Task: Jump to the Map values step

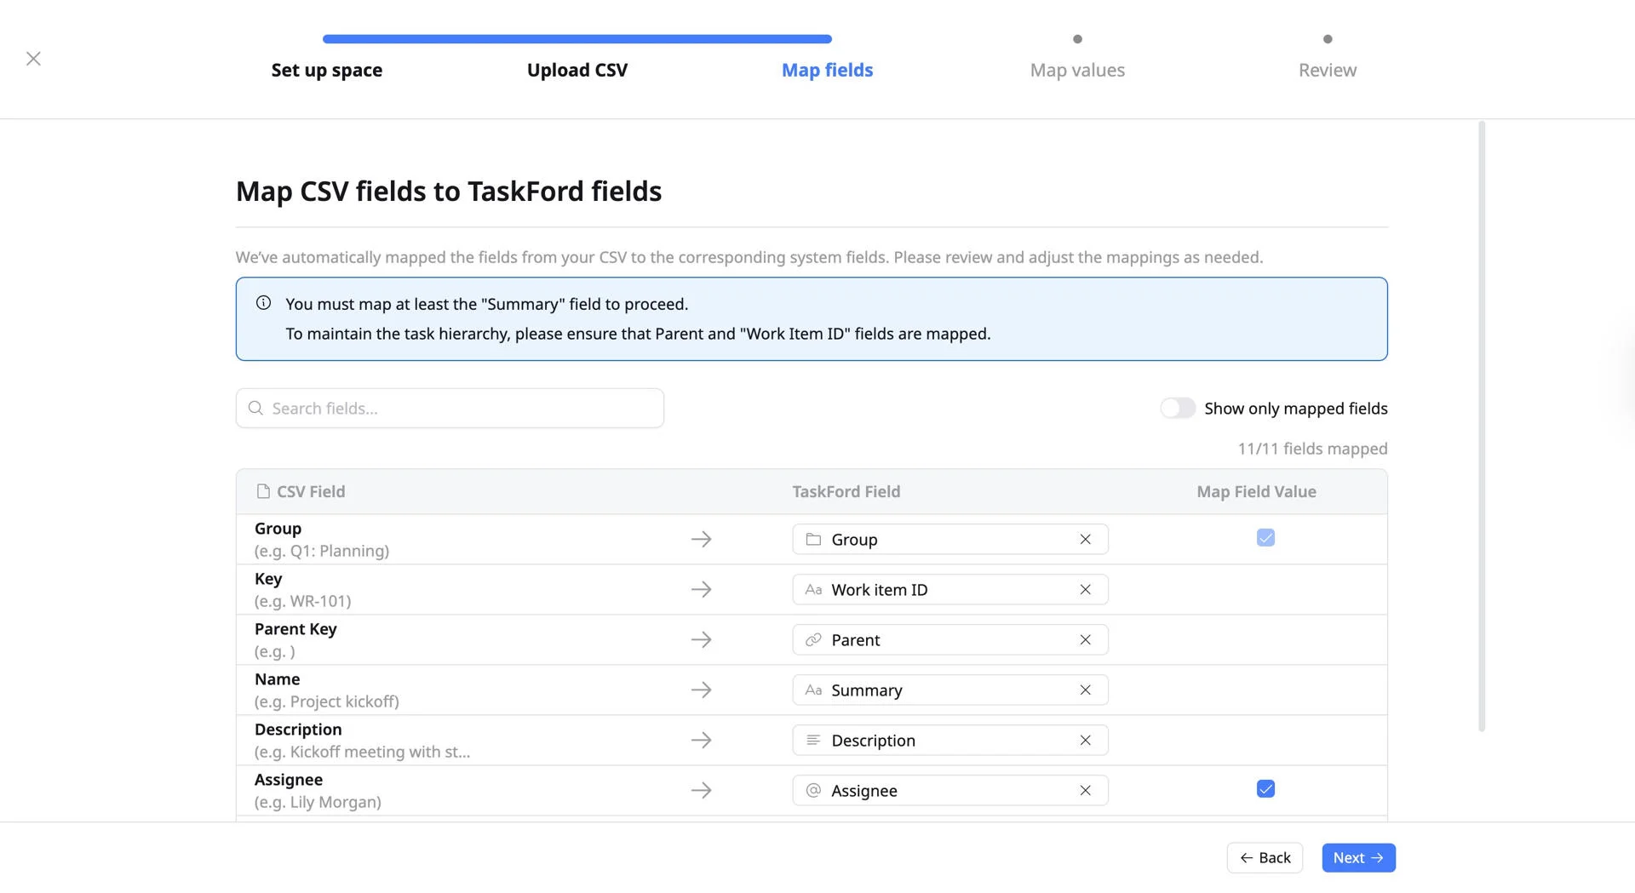Action: coord(1077,71)
